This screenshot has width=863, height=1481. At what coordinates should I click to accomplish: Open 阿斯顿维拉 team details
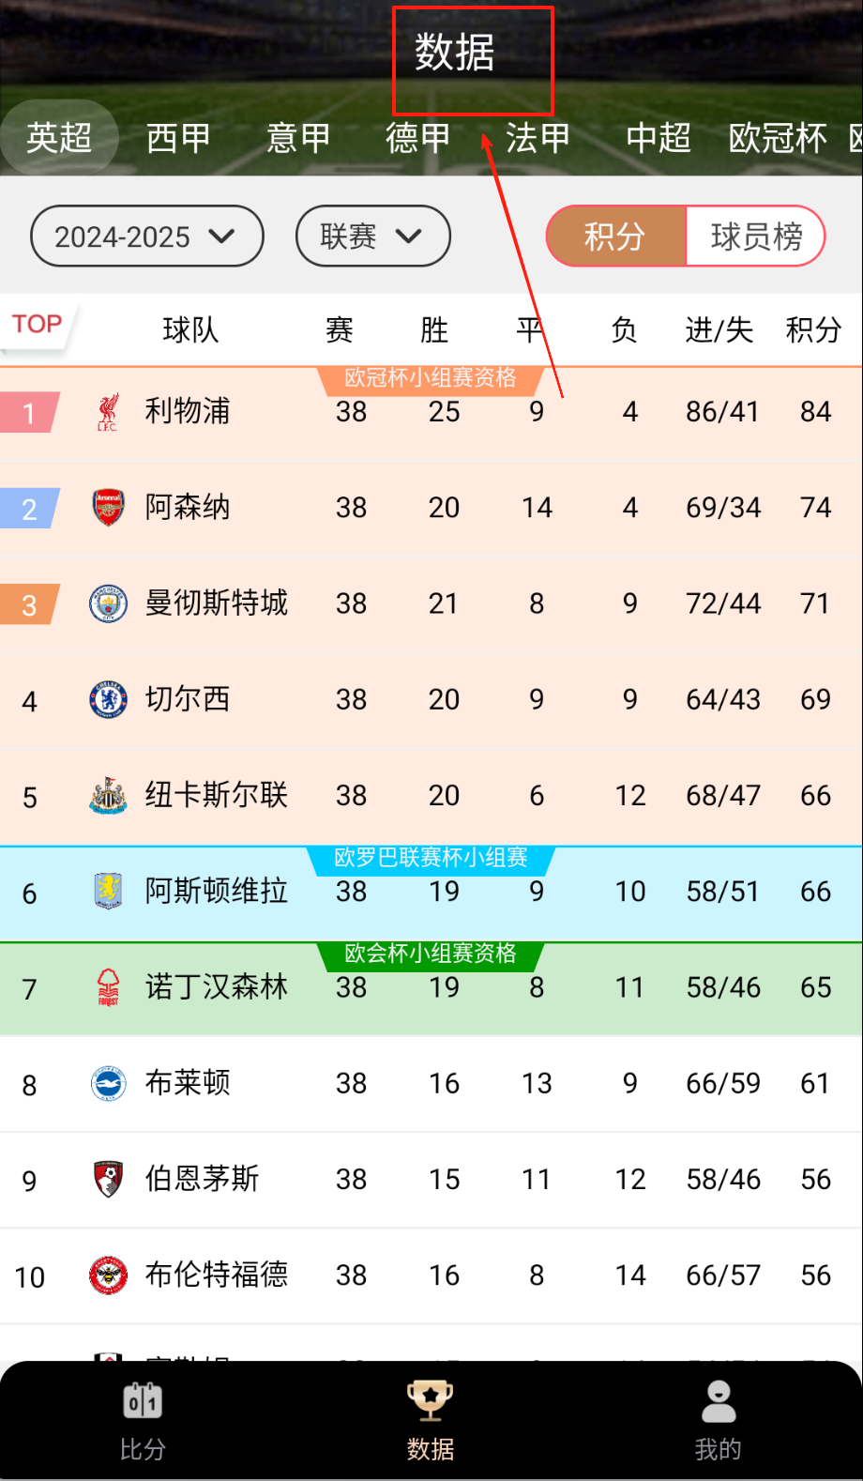216,892
